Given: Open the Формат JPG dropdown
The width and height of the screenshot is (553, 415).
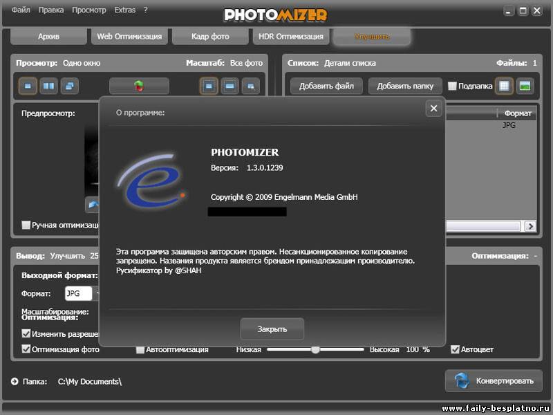Looking at the screenshot, I should [82, 293].
